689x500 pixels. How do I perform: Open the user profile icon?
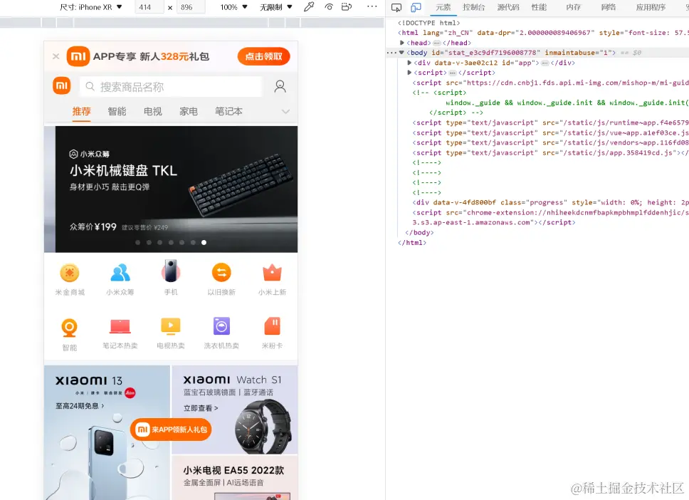pos(280,86)
